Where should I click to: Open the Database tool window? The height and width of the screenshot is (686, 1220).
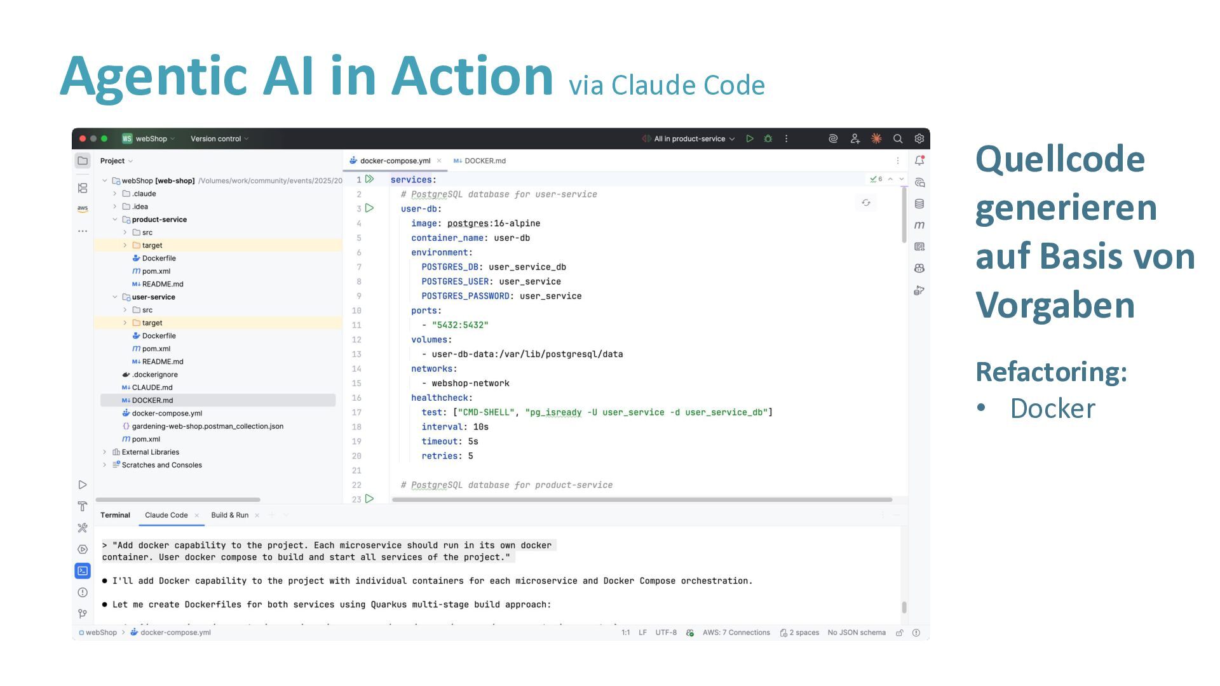tap(919, 204)
